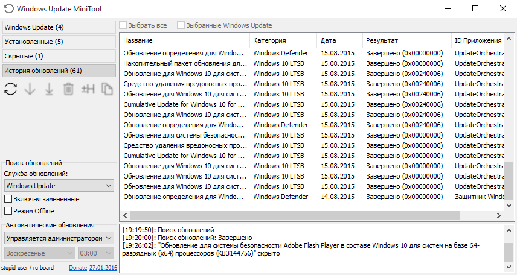The width and height of the screenshot is (517, 275).
Task: Click the install updates icon
Action: [x=49, y=89]
